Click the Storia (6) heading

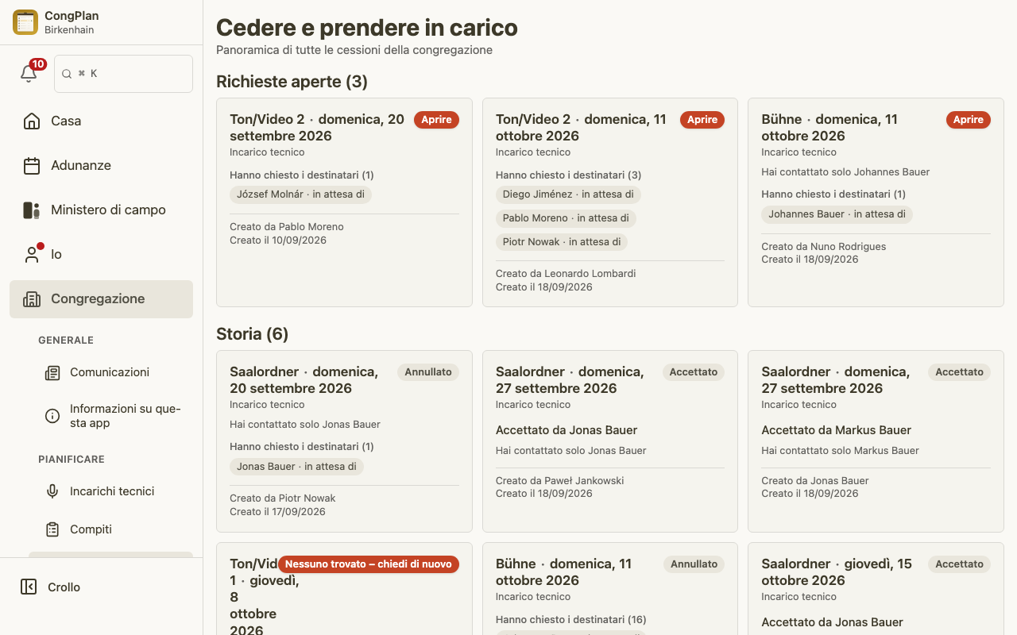[252, 334]
